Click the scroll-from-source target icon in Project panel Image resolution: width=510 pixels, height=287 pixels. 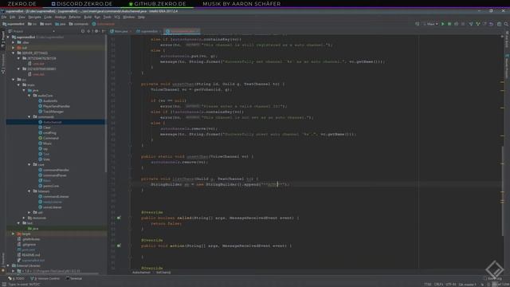[83, 31]
